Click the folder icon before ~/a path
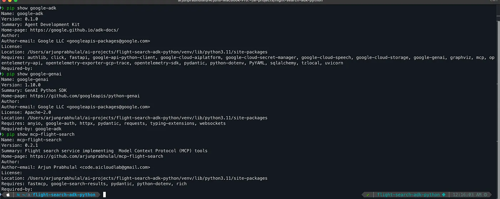This screenshot has height=199, width=500. (x=19, y=195)
